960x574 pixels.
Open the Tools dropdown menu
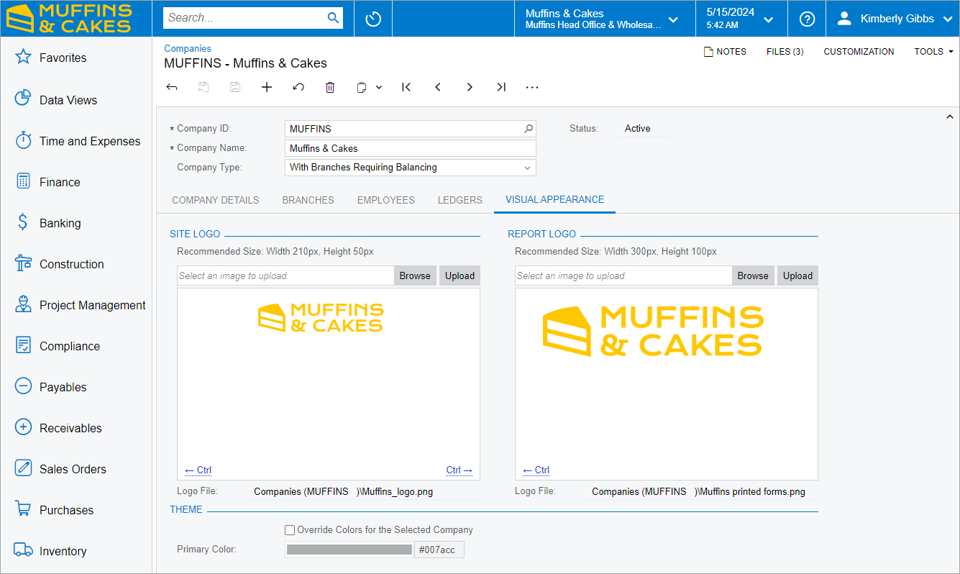(x=933, y=52)
